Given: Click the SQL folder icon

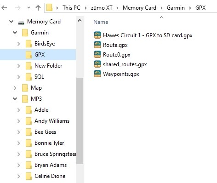Looking at the screenshot, I should [x=29, y=77].
